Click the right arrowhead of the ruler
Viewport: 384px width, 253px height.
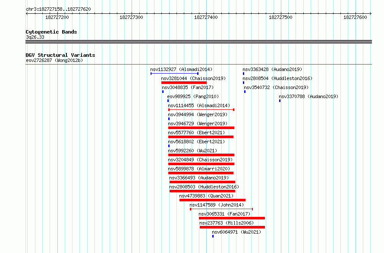[x=371, y=14]
